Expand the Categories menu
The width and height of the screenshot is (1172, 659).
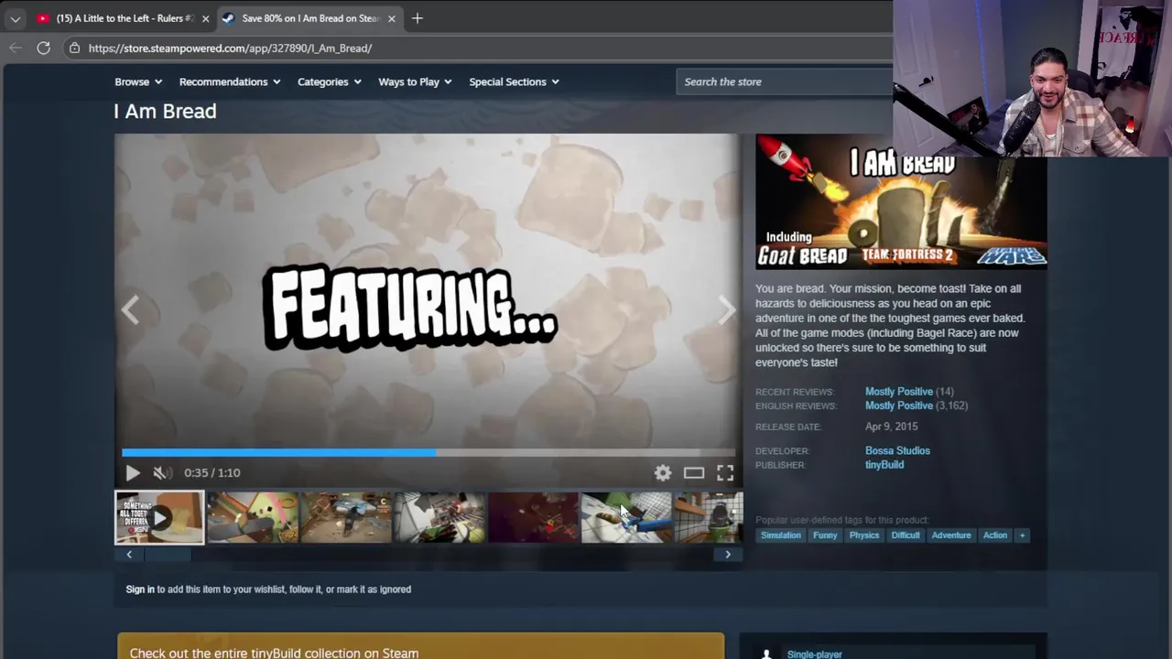(x=330, y=81)
